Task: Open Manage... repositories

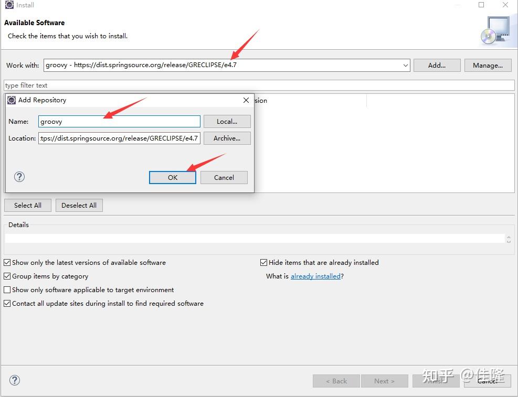Action: (488, 66)
